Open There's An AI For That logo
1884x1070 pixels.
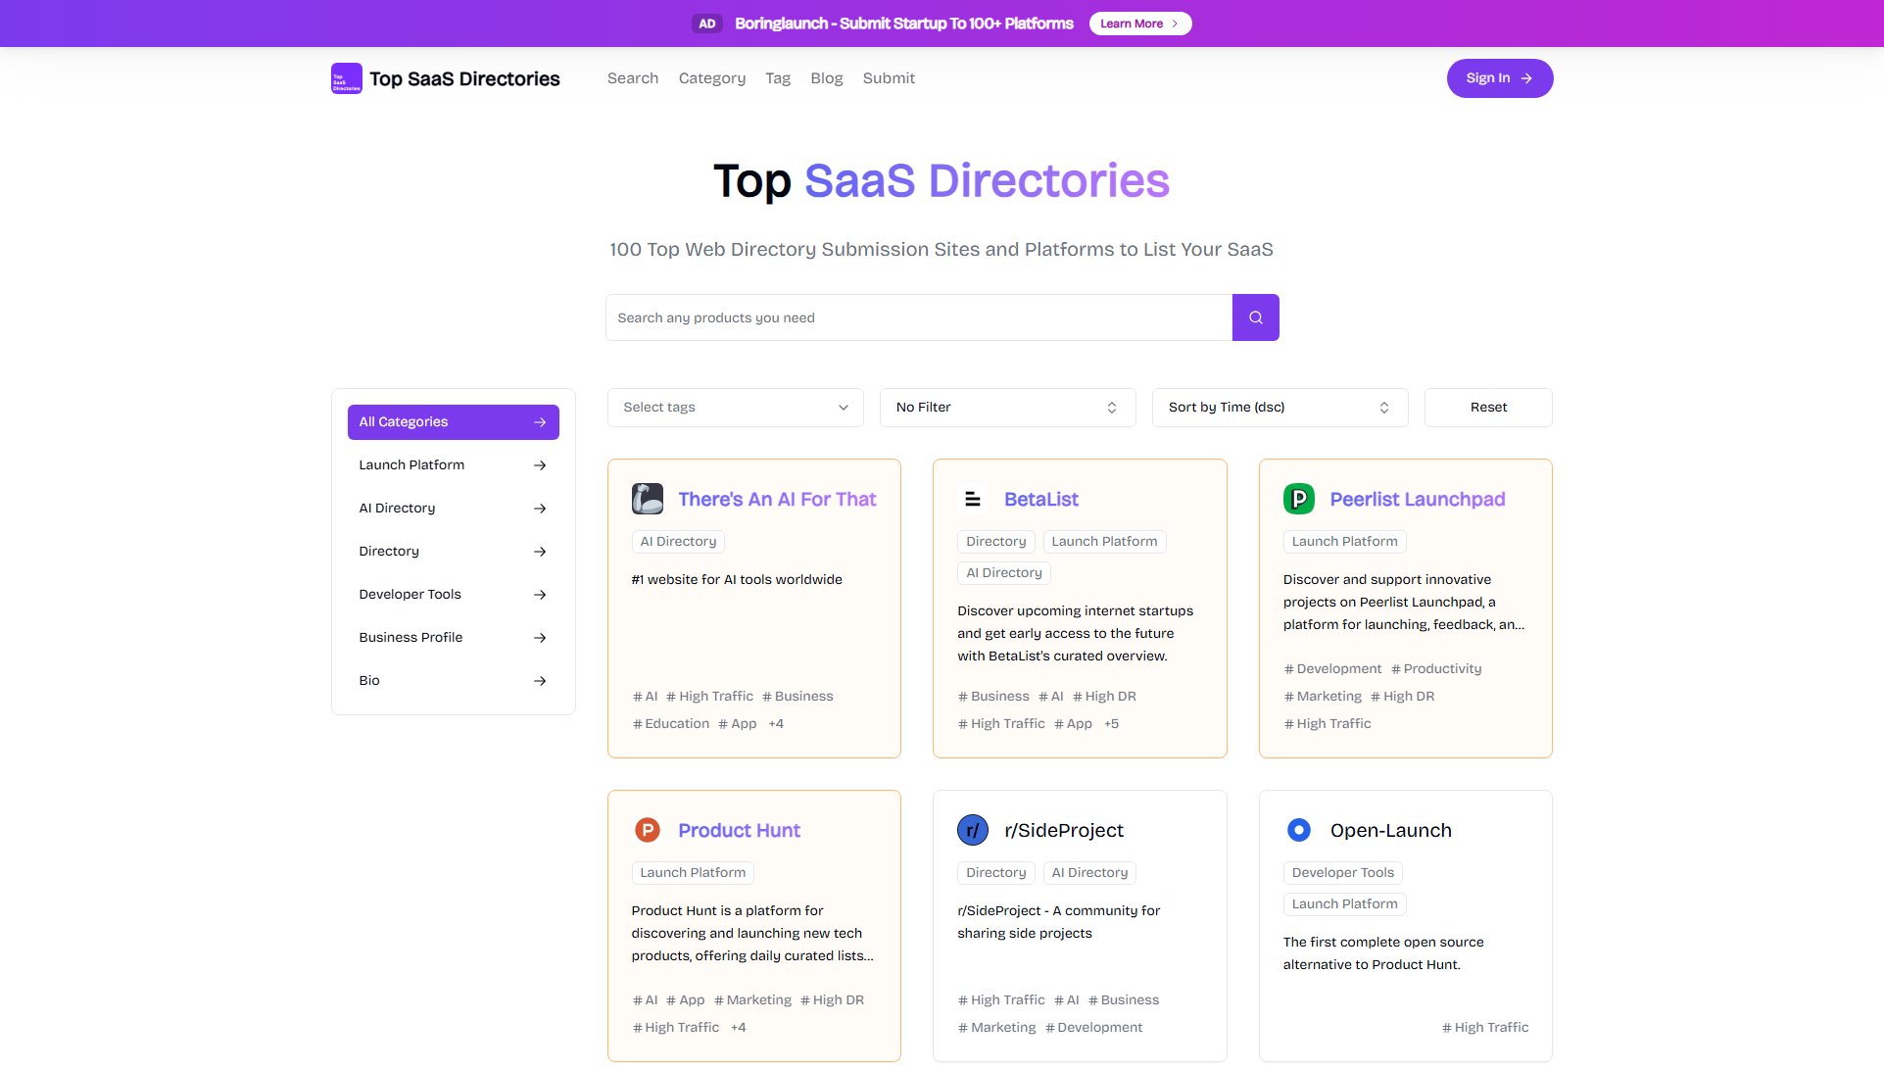tap(648, 499)
